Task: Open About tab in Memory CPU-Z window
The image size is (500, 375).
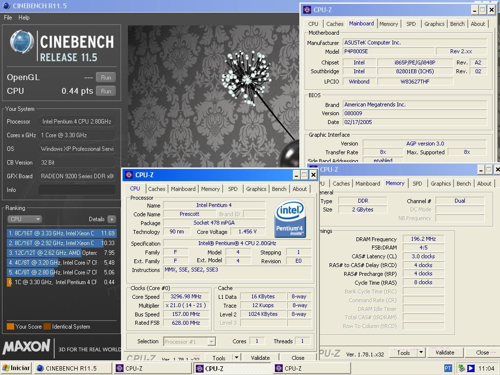Action: [484, 184]
